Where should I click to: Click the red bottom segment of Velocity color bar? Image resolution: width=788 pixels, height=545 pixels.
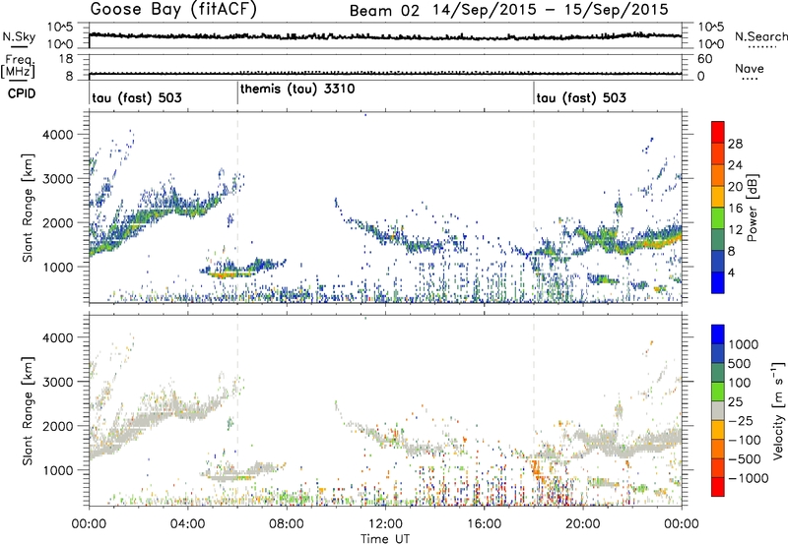718,487
